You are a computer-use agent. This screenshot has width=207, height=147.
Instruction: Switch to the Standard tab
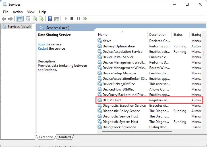click(64, 137)
